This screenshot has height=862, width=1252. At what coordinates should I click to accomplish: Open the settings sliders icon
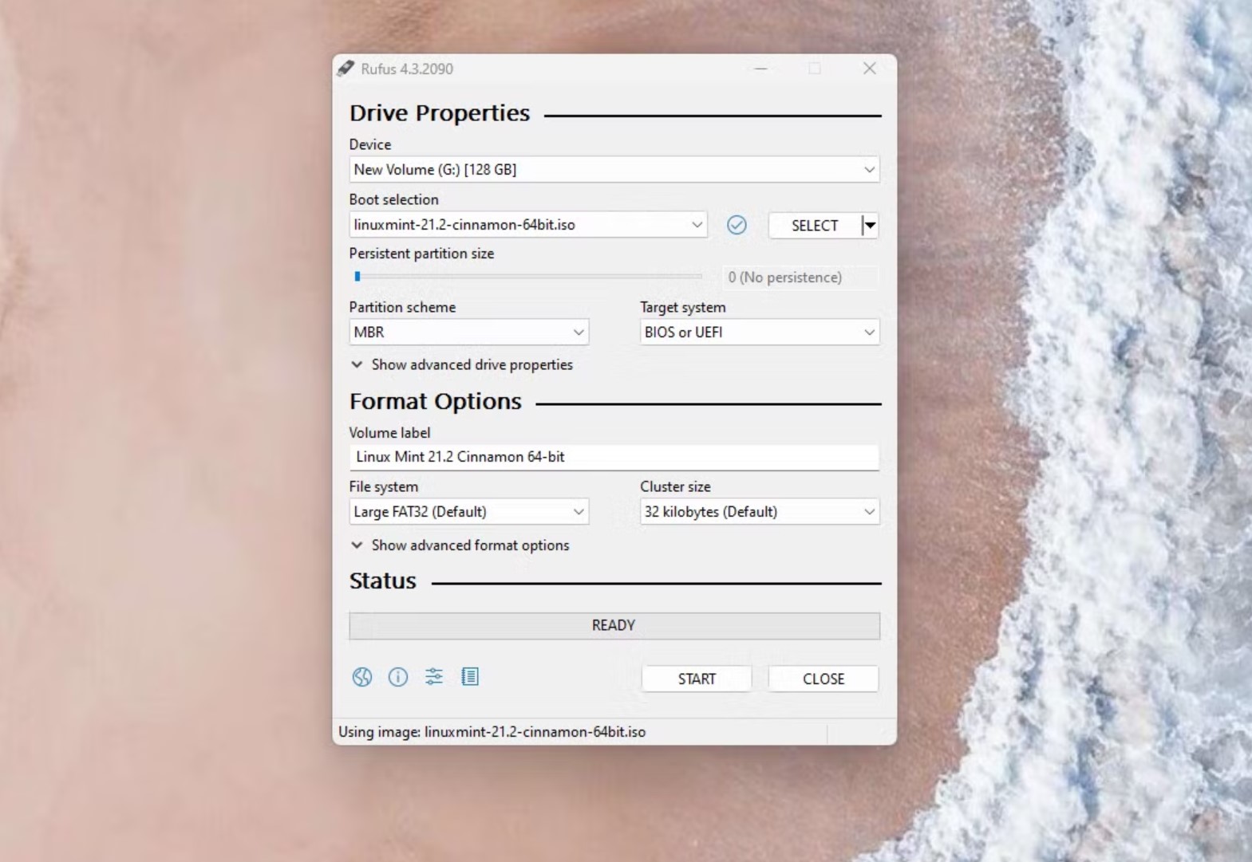[x=434, y=677]
